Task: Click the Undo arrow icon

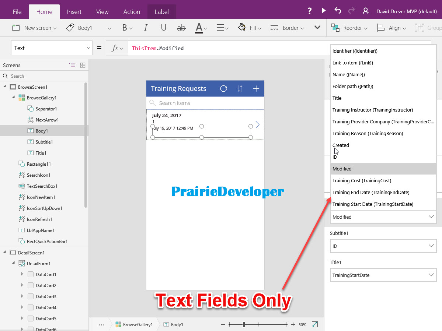Action: [x=338, y=11]
